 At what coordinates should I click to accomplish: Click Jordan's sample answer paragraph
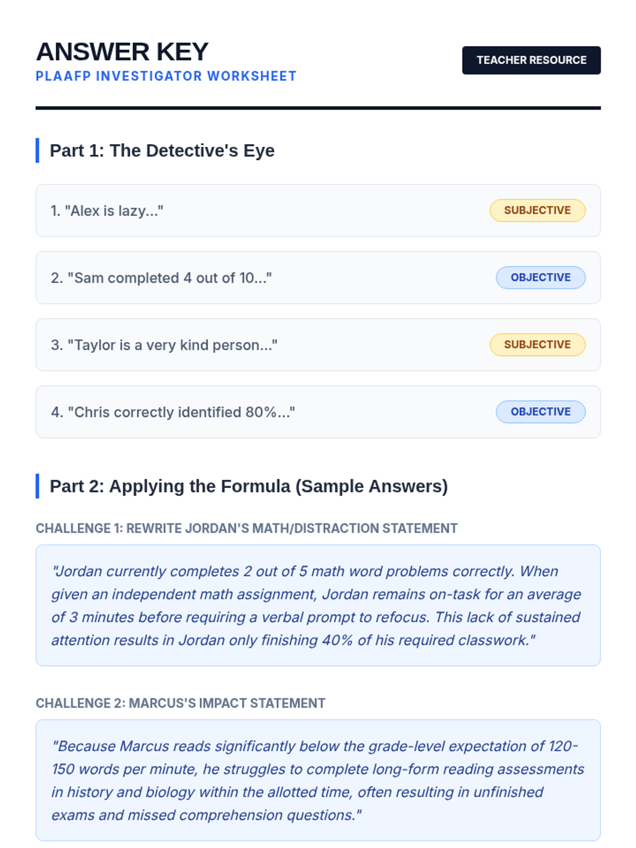click(317, 605)
